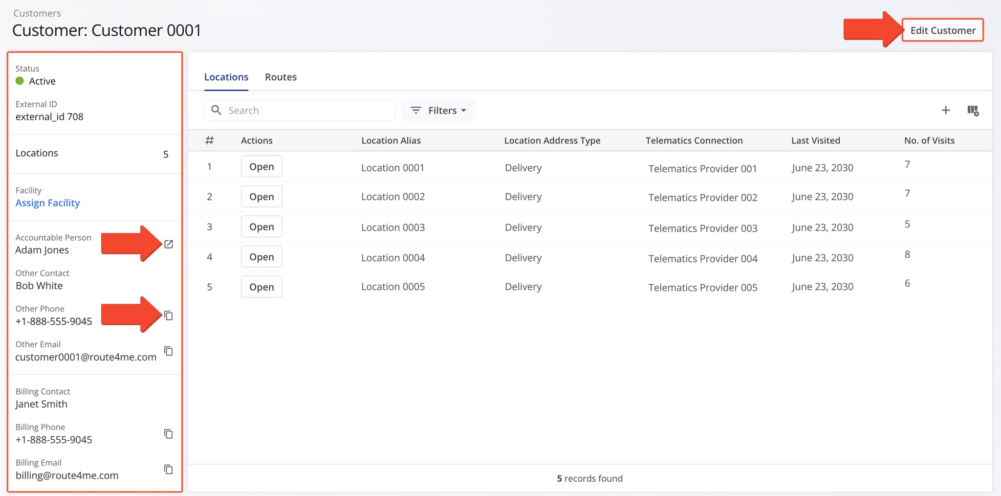Screen dimensions: 1001x496
Task: Click the magnifier icon in the search bar
Action: pos(217,110)
